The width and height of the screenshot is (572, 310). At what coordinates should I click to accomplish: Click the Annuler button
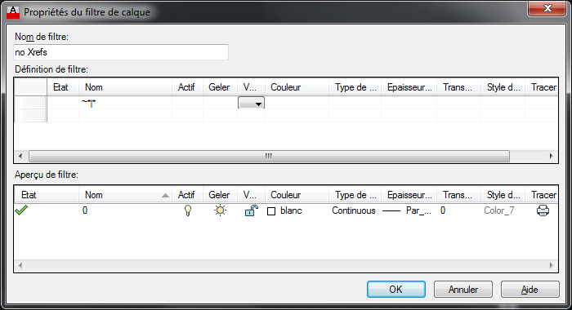pos(463,290)
